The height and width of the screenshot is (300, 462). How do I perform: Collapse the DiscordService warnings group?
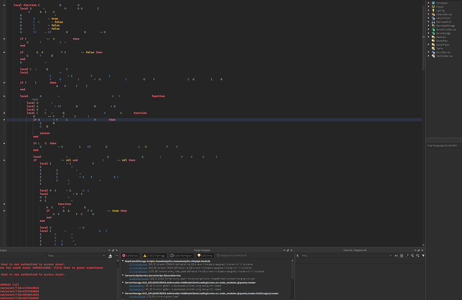[123, 275]
